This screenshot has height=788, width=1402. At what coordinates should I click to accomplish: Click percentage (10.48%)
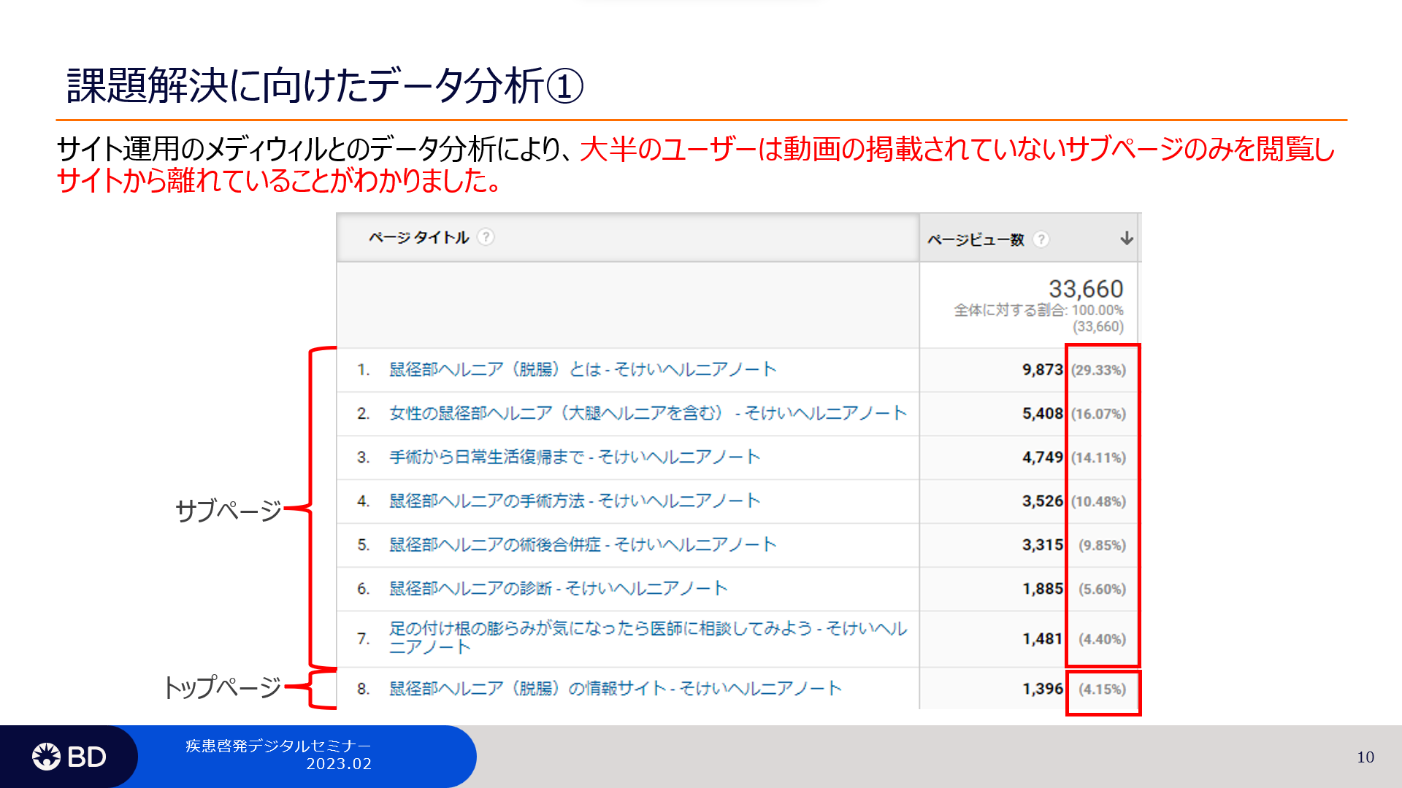[1098, 501]
